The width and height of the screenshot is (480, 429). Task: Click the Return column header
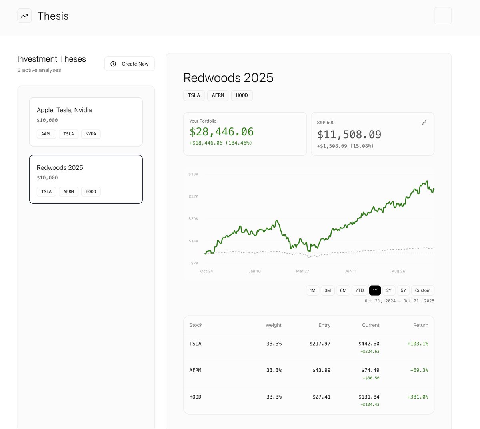click(421, 325)
